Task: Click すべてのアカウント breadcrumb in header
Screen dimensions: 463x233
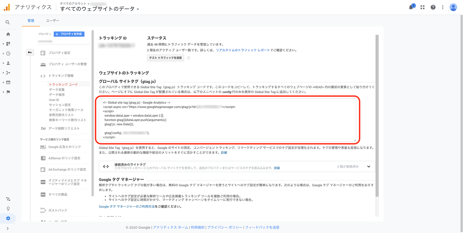Action: pyautogui.click(x=73, y=3)
